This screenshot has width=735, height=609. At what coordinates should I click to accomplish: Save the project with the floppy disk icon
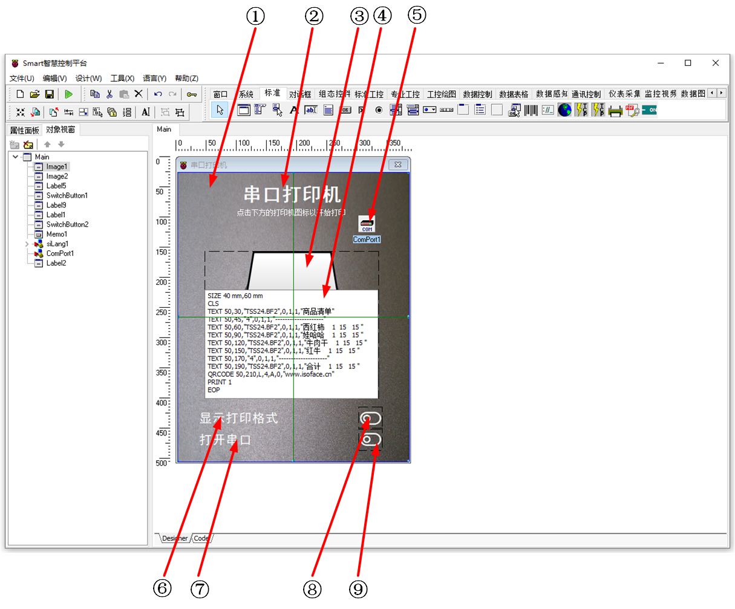(50, 94)
